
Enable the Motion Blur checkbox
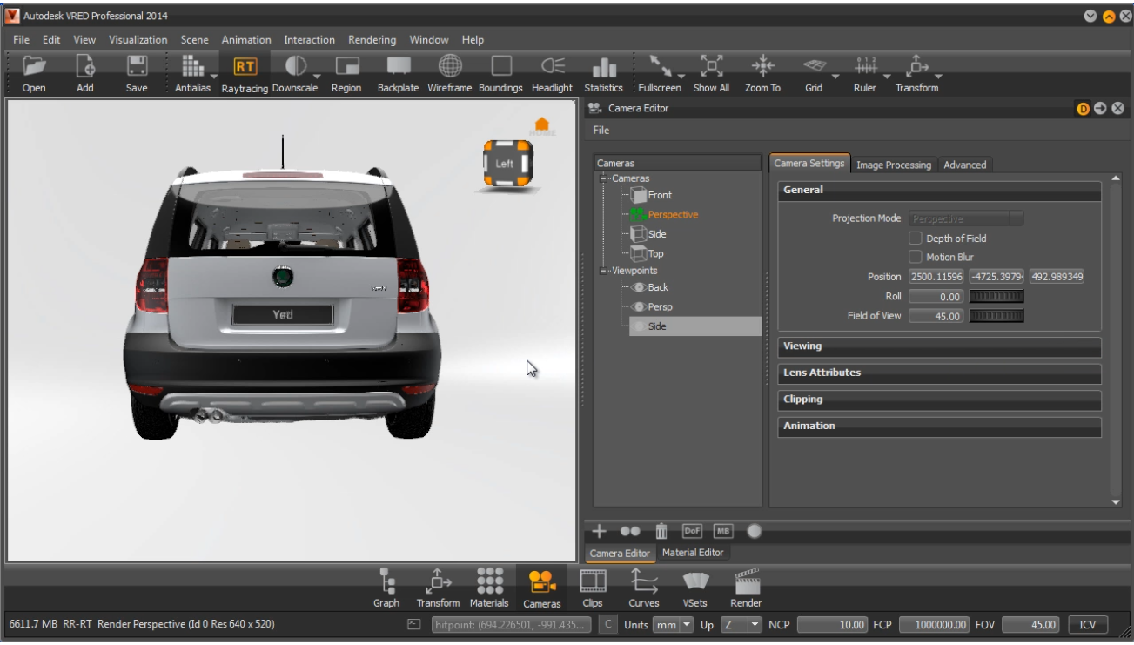pos(916,257)
